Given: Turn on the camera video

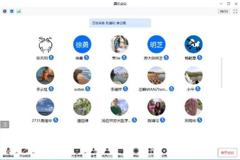Looking at the screenshot, I should point(25,152).
